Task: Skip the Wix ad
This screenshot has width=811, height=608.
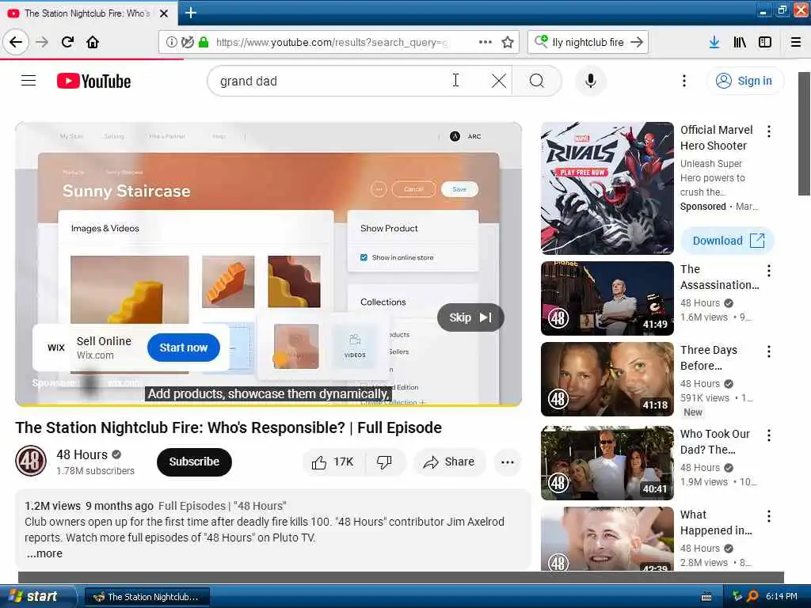Action: tap(470, 317)
